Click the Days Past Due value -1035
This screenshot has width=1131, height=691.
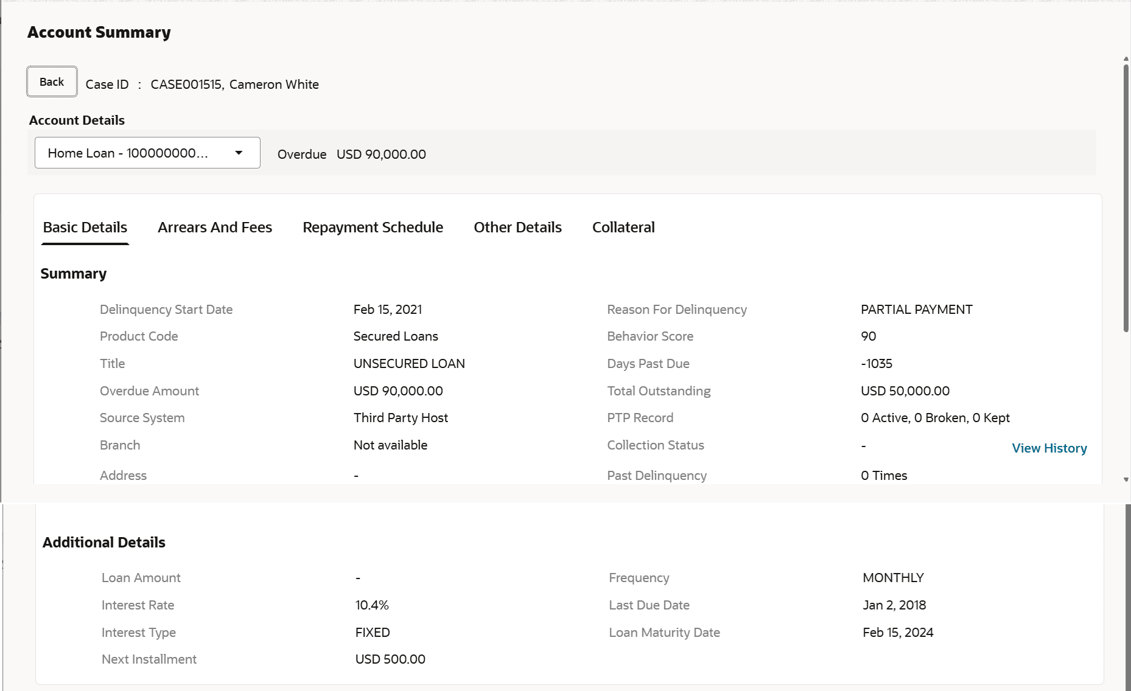[877, 364]
